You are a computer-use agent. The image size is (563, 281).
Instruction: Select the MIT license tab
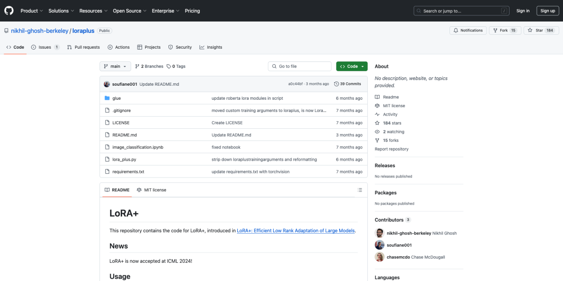point(152,190)
